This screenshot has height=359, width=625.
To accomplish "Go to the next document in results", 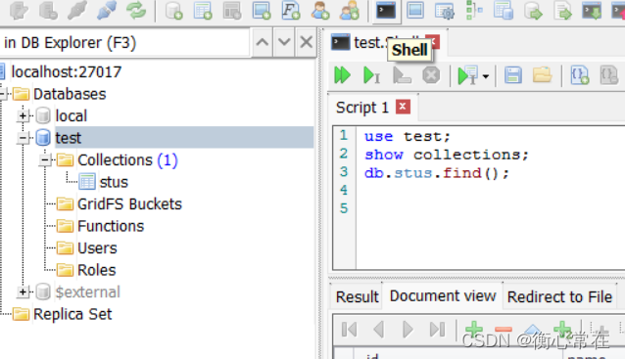I will [x=408, y=330].
